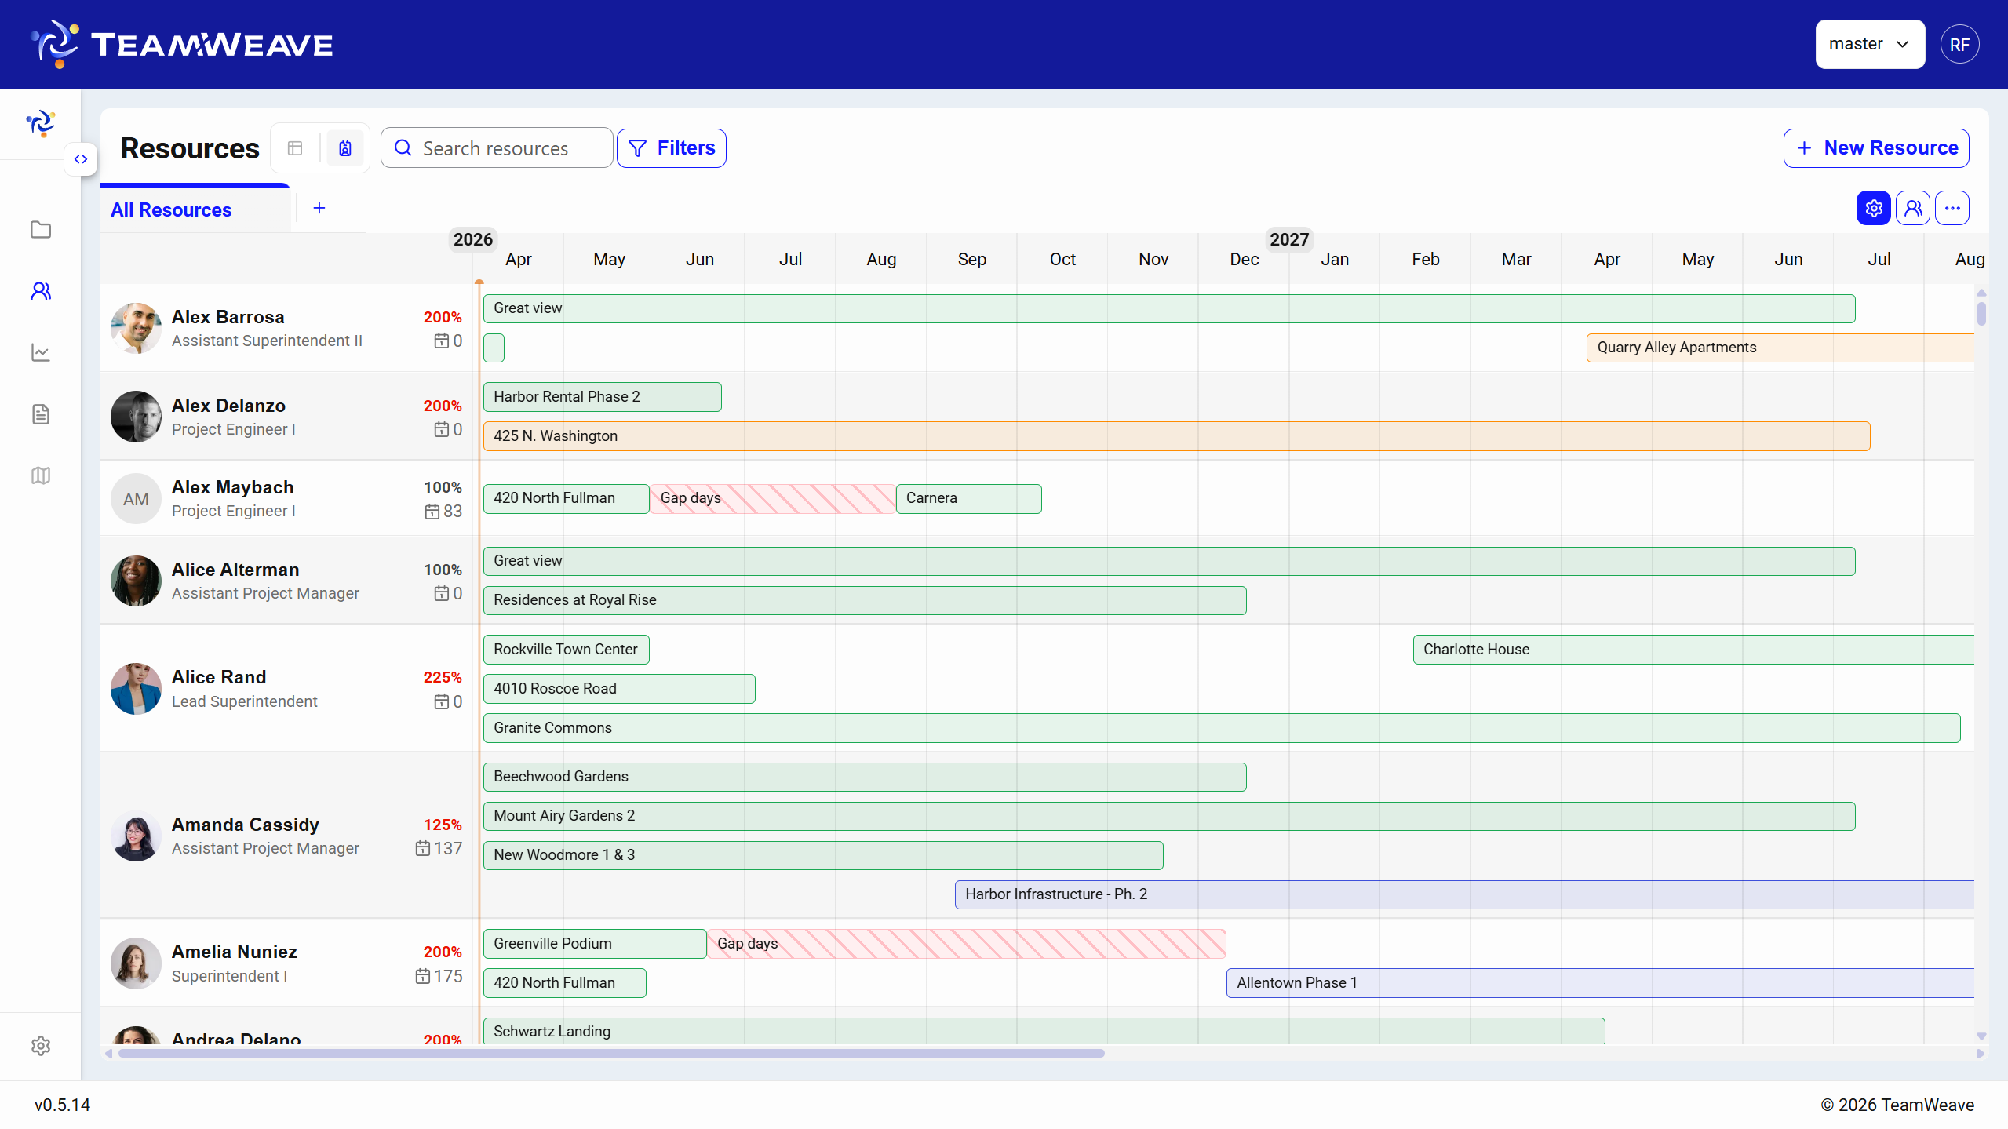
Task: Open the RF user avatar menu
Action: pyautogui.click(x=1959, y=45)
